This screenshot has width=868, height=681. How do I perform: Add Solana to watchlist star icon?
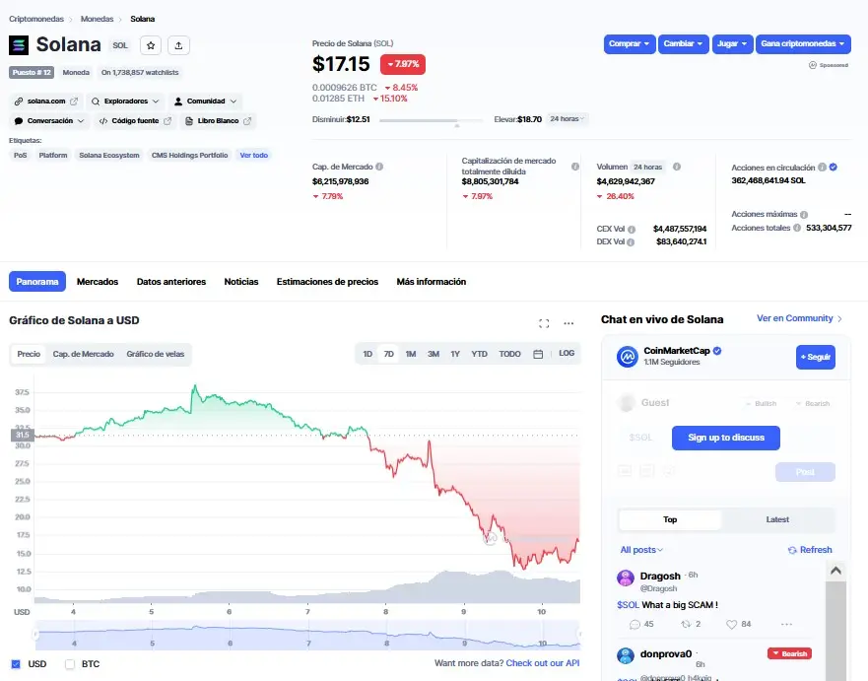coord(151,45)
